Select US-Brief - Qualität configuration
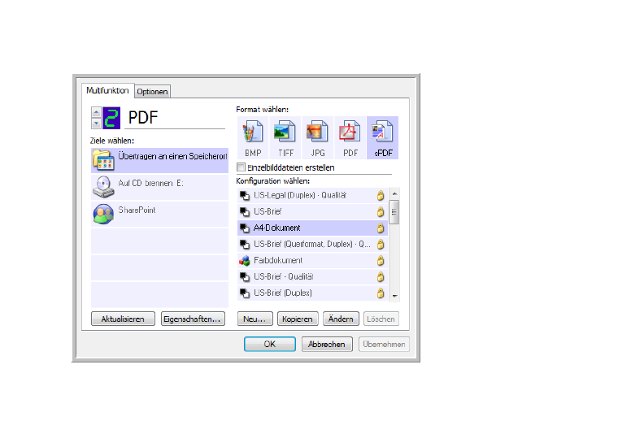 coord(312,276)
